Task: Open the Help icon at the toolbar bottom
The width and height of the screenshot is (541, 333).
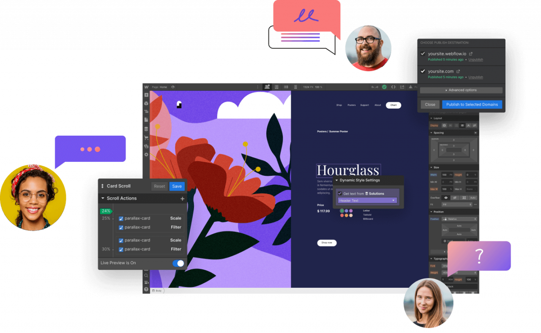Action: tap(146, 289)
